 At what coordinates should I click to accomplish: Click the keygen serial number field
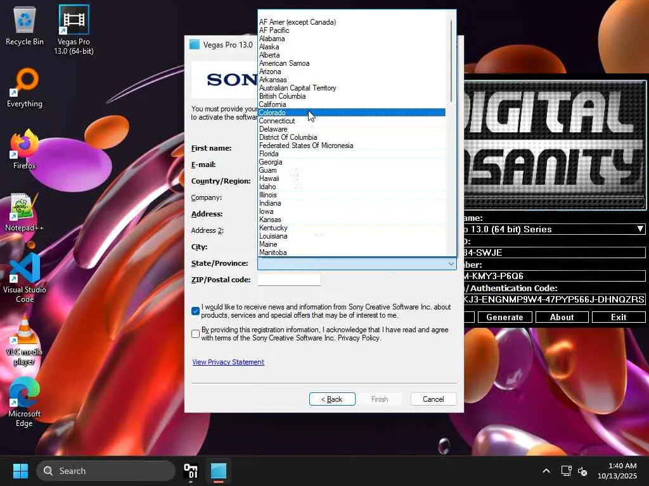[554, 276]
